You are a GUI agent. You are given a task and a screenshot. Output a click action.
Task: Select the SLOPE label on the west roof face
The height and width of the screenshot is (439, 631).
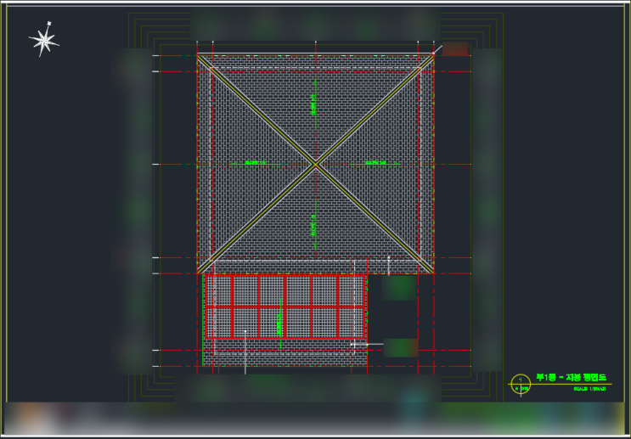pyautogui.click(x=255, y=163)
